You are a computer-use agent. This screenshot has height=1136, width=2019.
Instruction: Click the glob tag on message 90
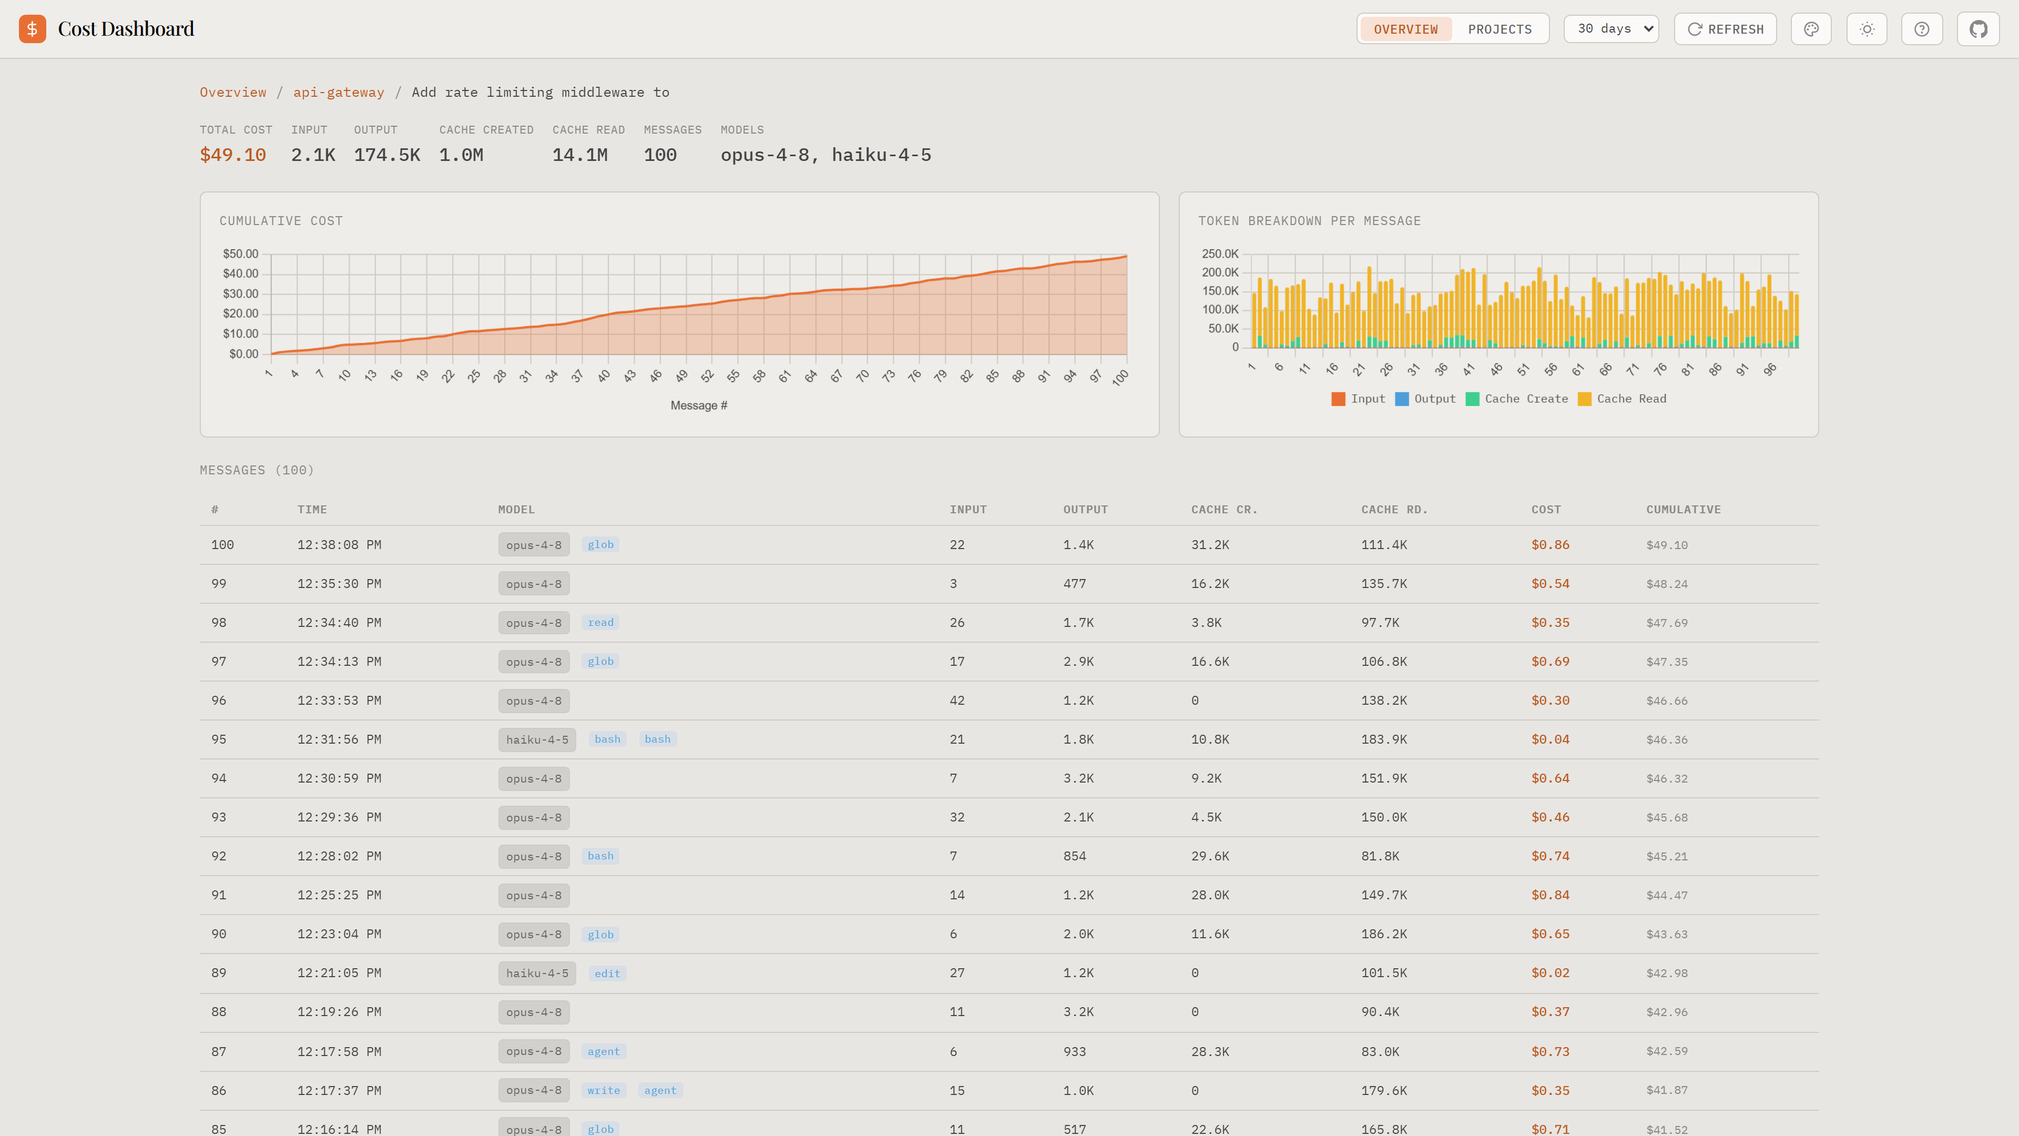[x=600, y=935]
